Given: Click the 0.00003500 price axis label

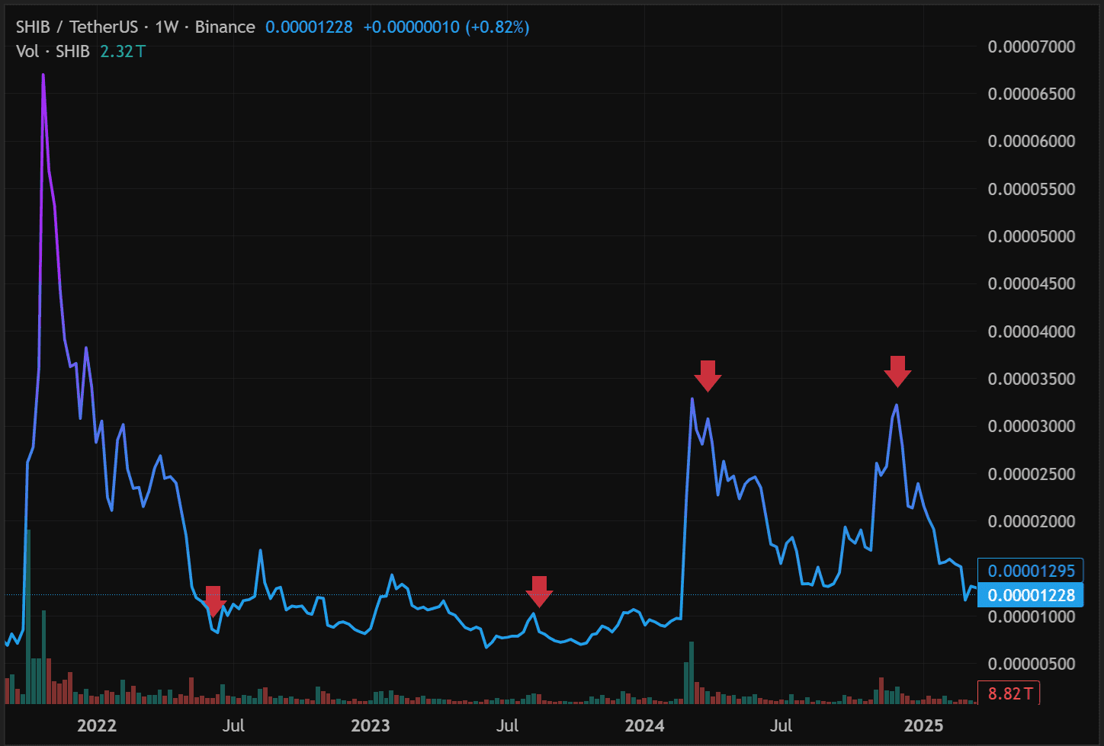Looking at the screenshot, I should point(1032,379).
